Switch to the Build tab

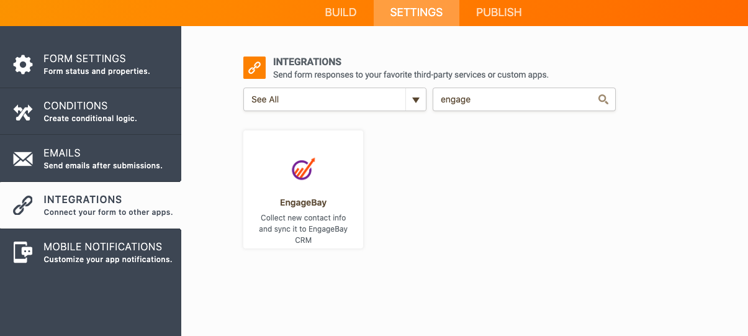(341, 12)
